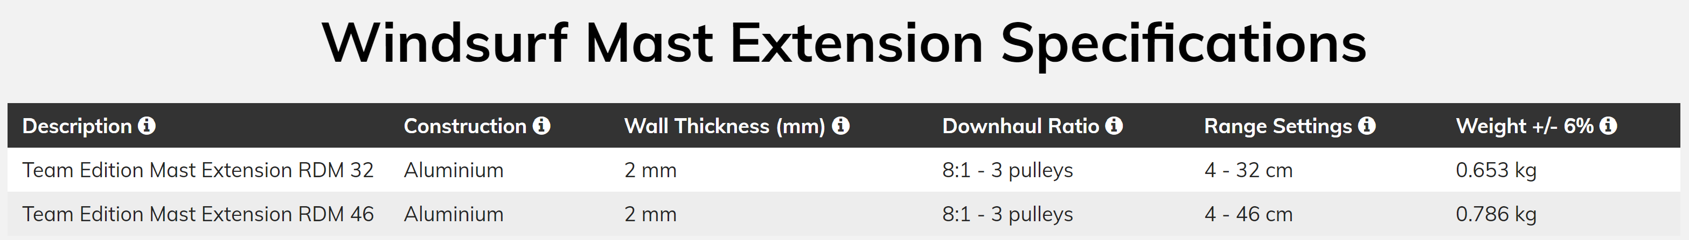Click the Weight +/- 6% header
Screen dimensions: 1689x240
(1525, 126)
